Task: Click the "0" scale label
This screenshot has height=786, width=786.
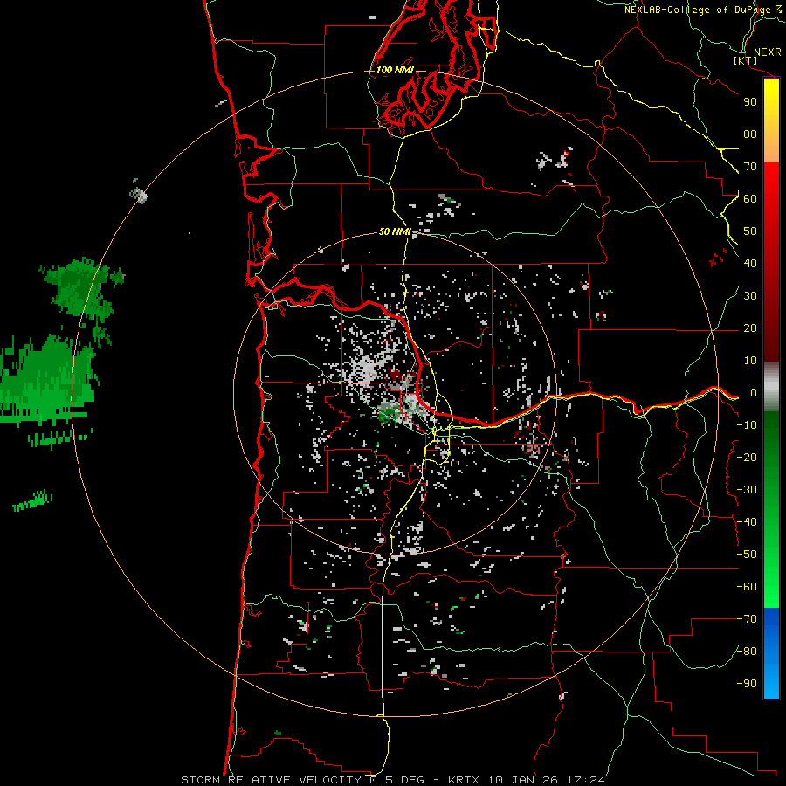Action: click(x=754, y=393)
